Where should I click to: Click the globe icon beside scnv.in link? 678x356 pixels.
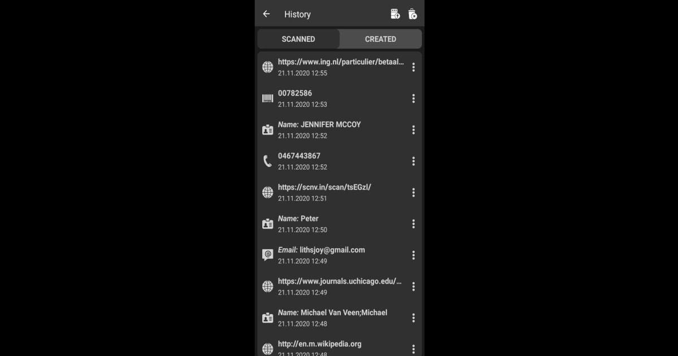pyautogui.click(x=268, y=192)
